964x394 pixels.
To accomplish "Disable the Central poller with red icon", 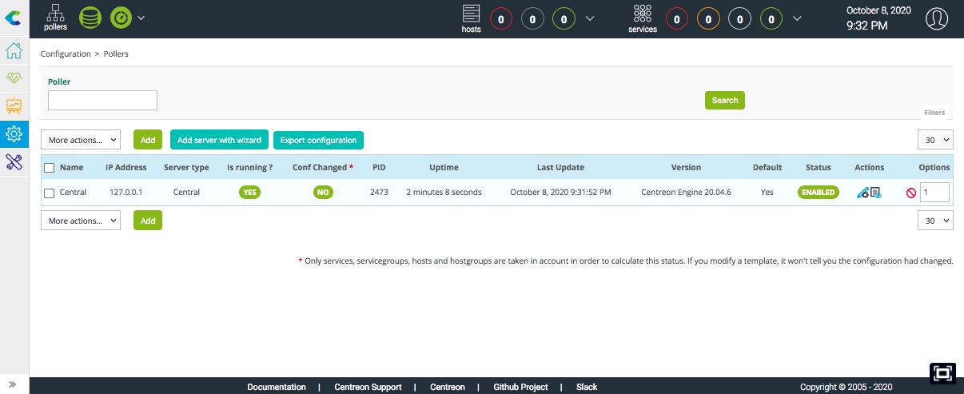I will (x=910, y=193).
